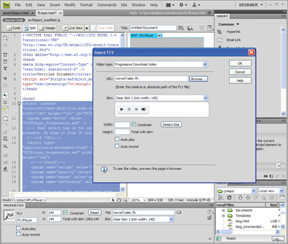Click the Get files down-arrow icon

(240, 198)
